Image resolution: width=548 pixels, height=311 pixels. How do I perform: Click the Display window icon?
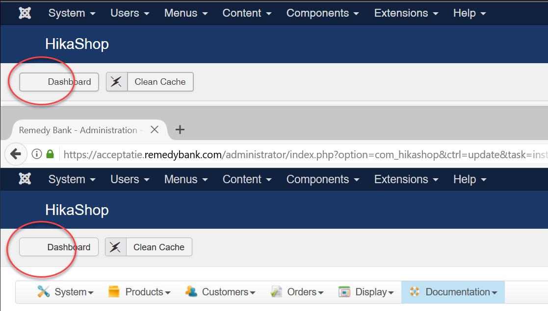click(344, 292)
